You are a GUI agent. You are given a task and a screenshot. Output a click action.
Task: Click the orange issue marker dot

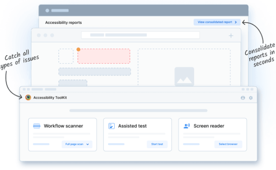click(78, 49)
